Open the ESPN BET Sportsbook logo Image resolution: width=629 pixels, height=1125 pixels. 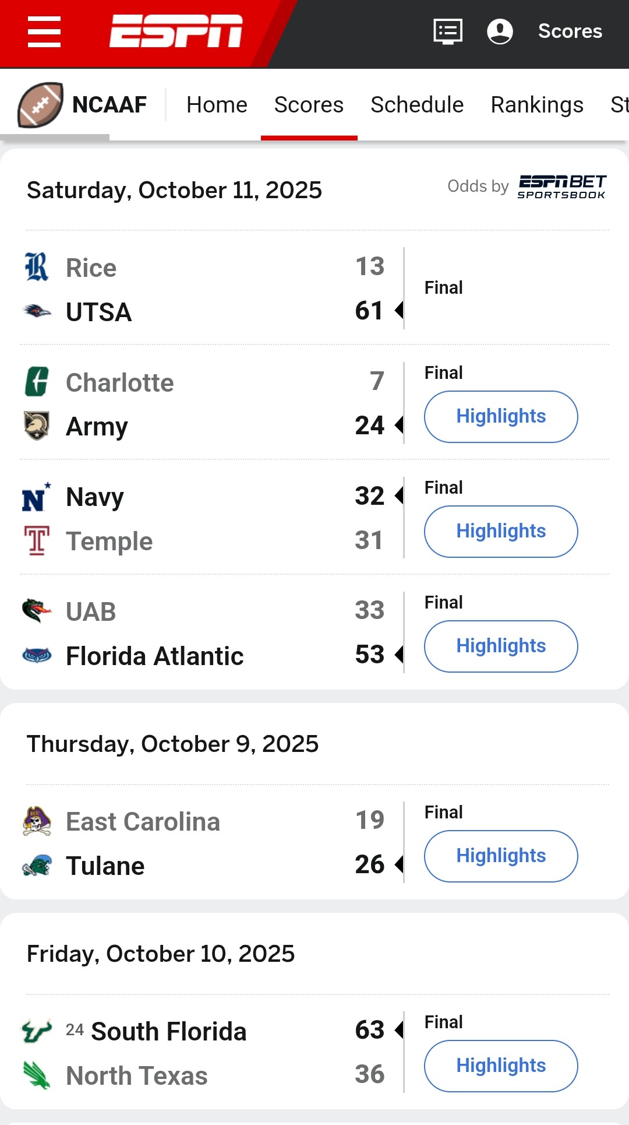(561, 187)
